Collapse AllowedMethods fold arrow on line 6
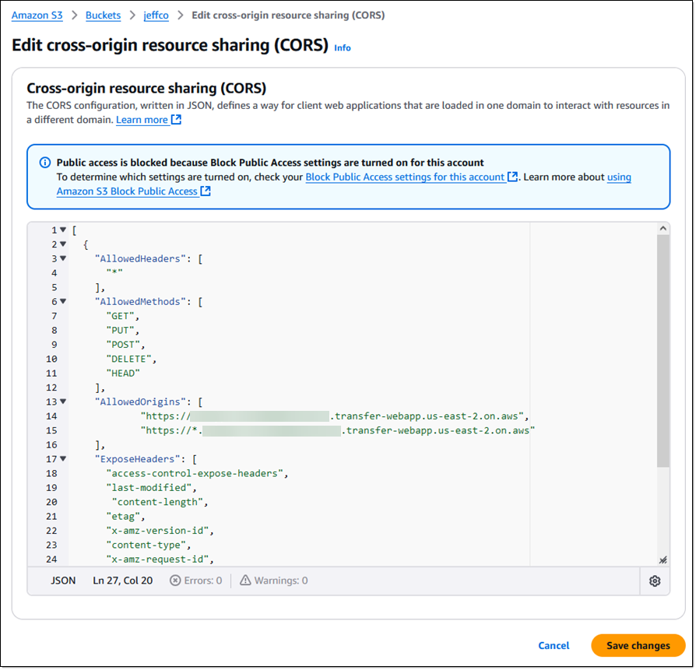696x670 pixels. 63,301
